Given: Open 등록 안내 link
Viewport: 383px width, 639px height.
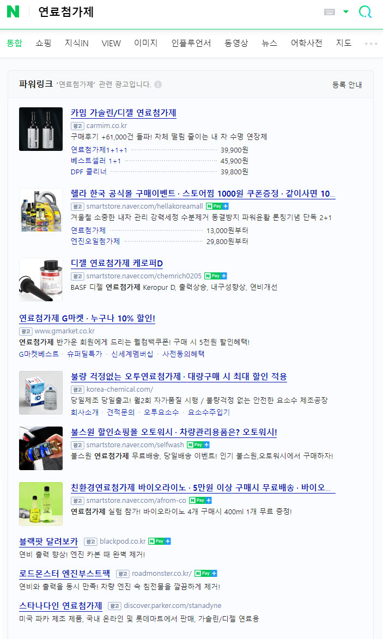Looking at the screenshot, I should pos(347,85).
